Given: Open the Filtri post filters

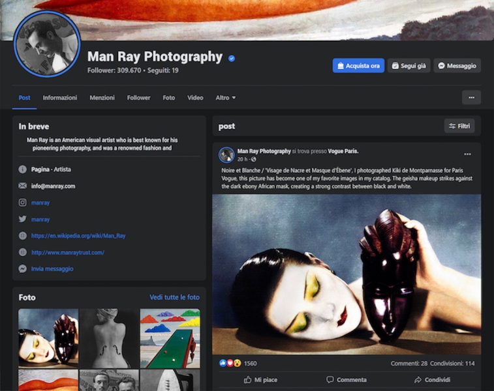Looking at the screenshot, I should (x=459, y=126).
